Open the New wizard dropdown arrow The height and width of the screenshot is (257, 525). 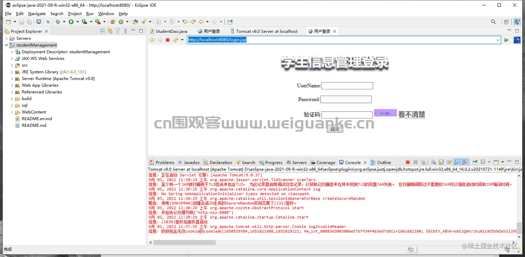pyautogui.click(x=15, y=22)
